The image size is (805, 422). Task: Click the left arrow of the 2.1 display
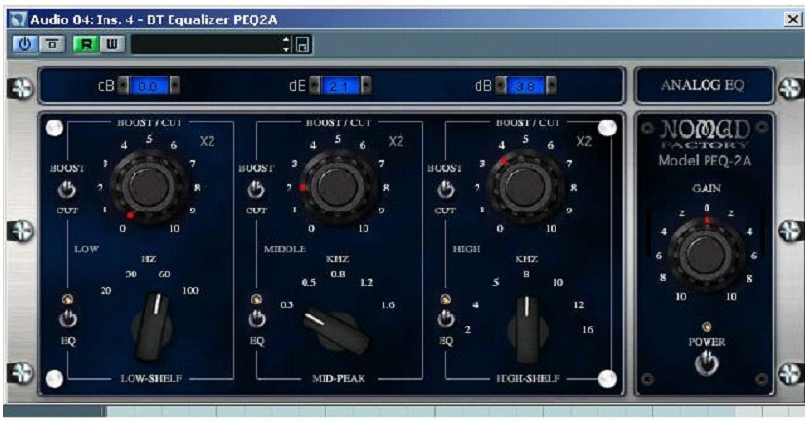(x=315, y=86)
